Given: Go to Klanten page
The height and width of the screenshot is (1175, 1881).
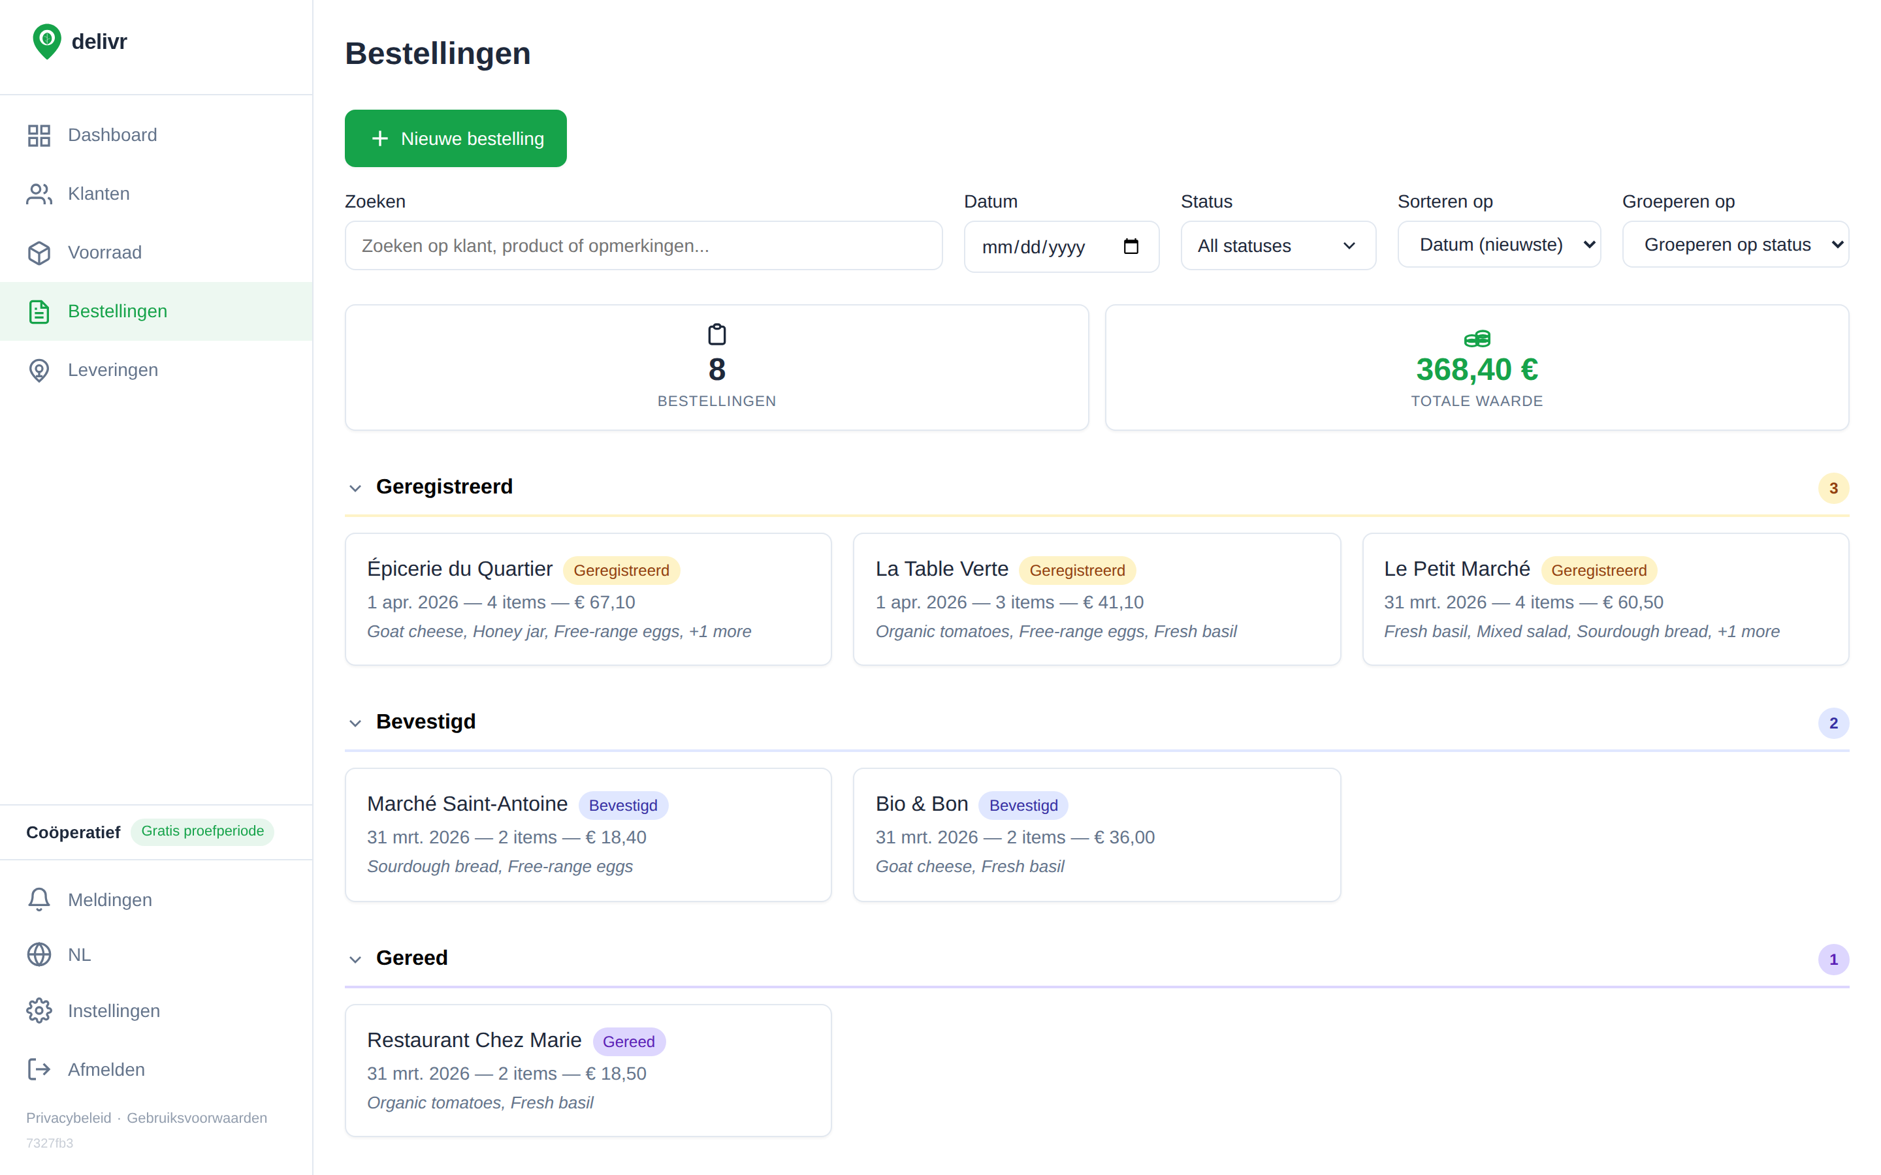Looking at the screenshot, I should click(x=156, y=195).
